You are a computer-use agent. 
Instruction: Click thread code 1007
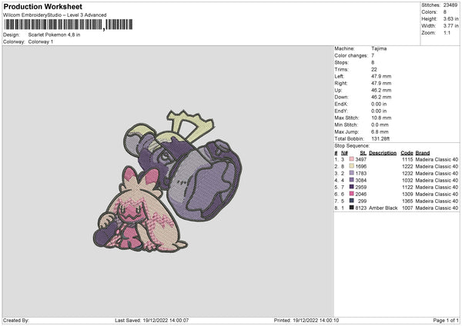point(407,208)
